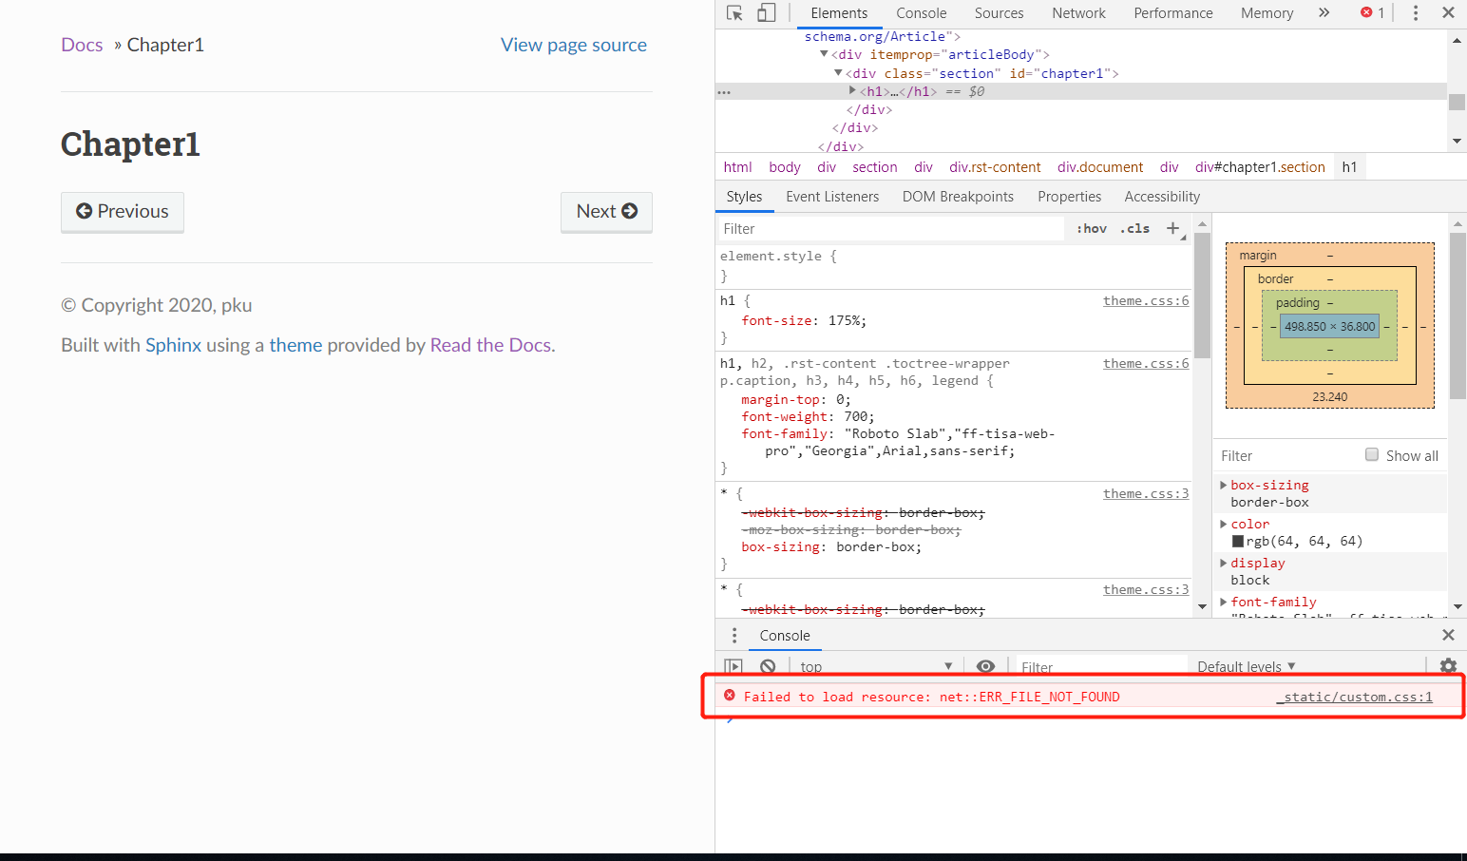Click the red error count indicator
The image size is (1467, 861).
[x=1372, y=13]
